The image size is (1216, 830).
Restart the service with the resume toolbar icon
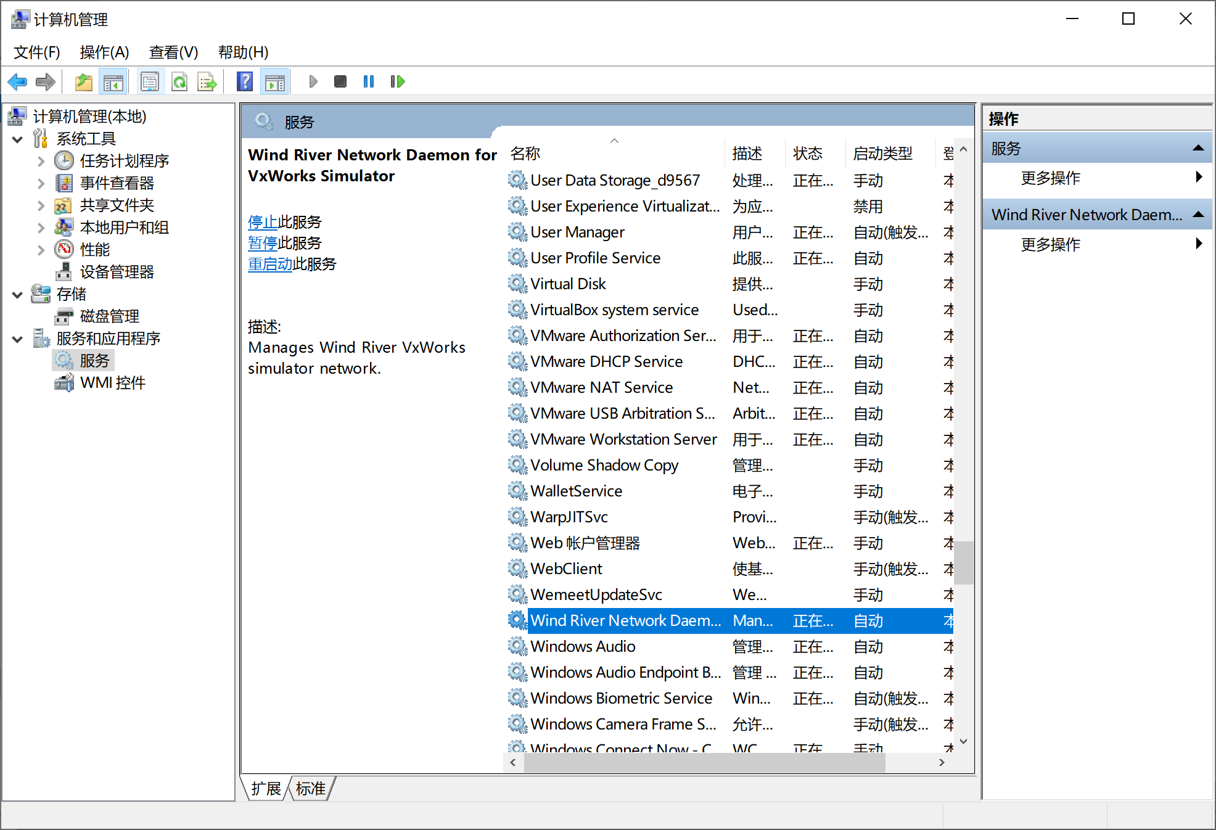point(397,81)
